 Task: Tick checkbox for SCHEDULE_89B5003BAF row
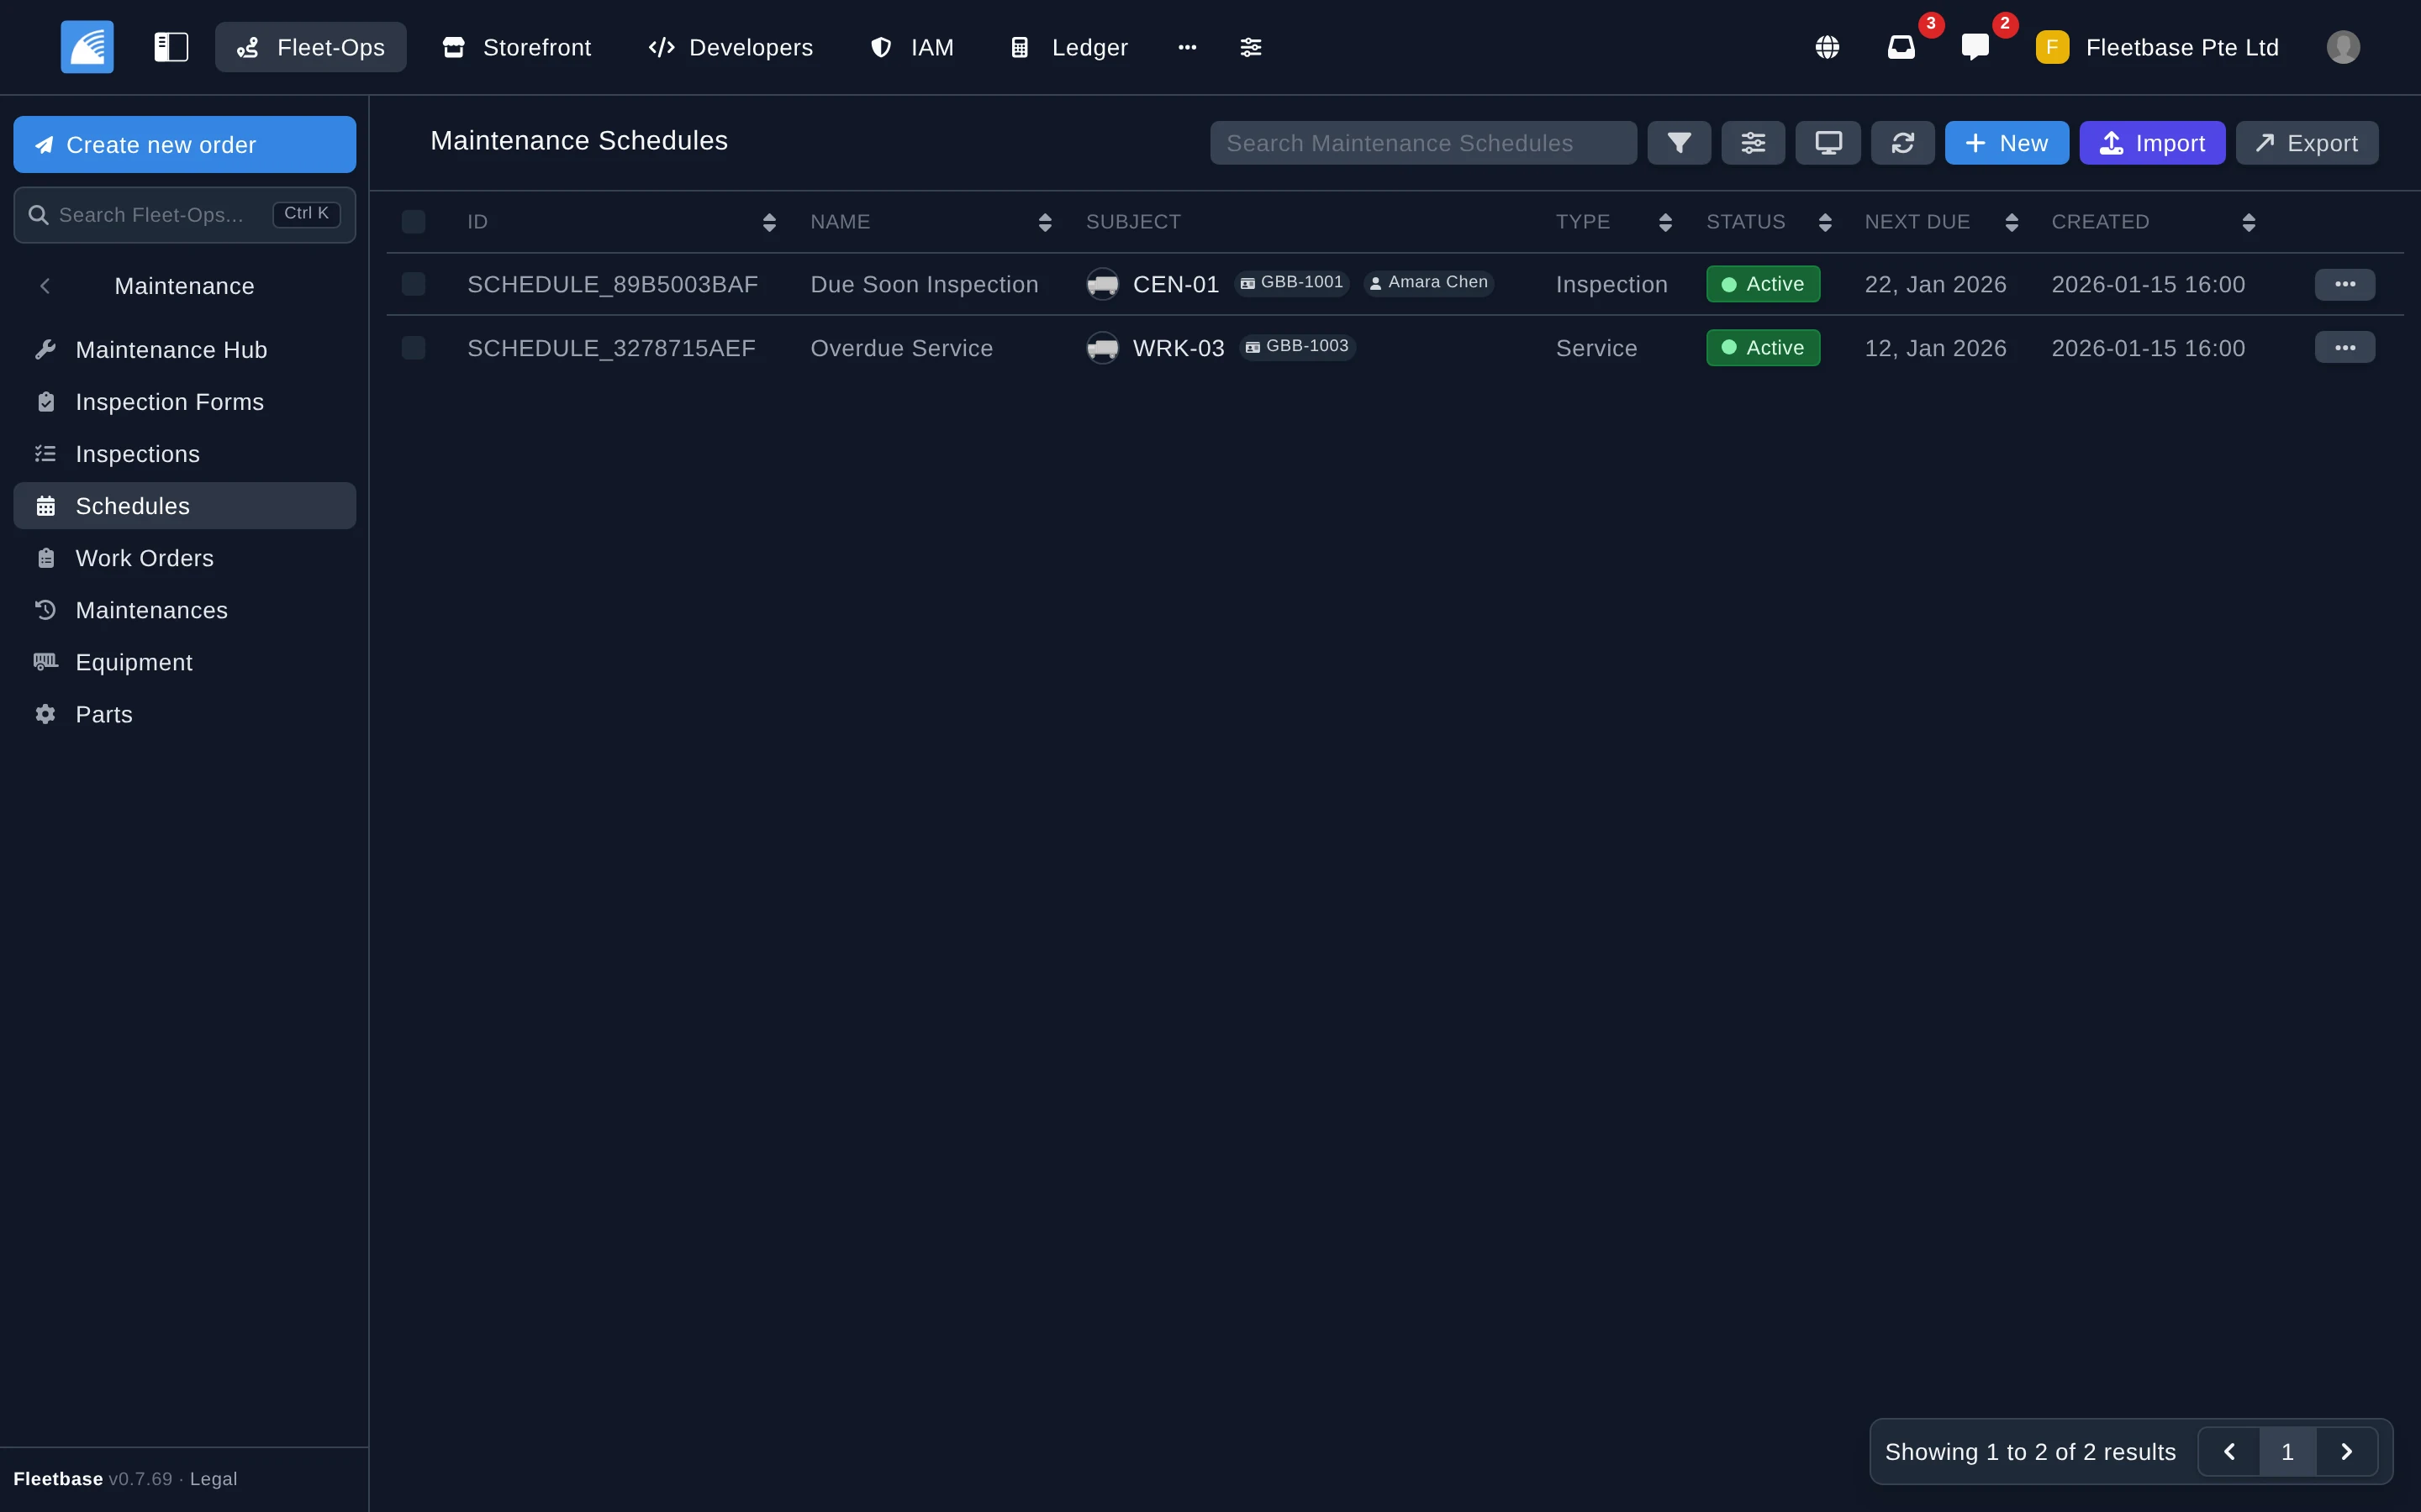tap(414, 284)
